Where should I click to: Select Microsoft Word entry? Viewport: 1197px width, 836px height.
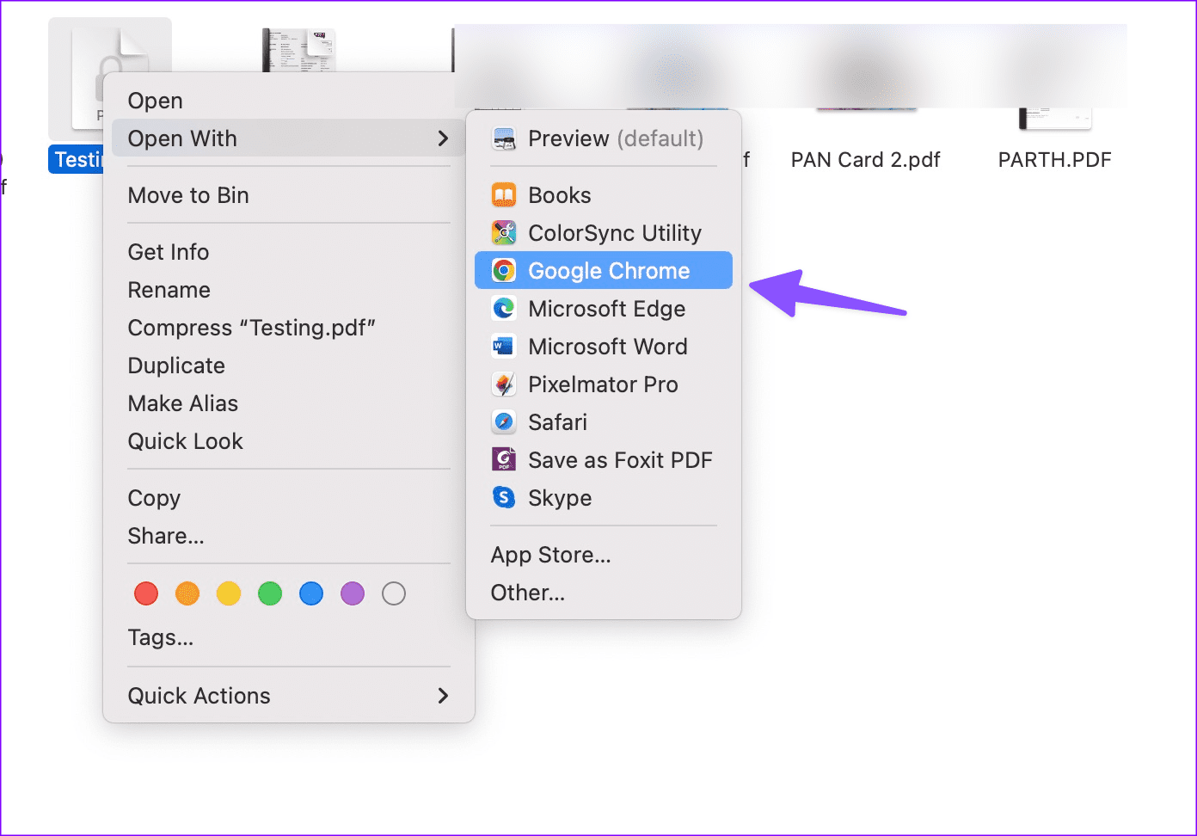pos(604,347)
